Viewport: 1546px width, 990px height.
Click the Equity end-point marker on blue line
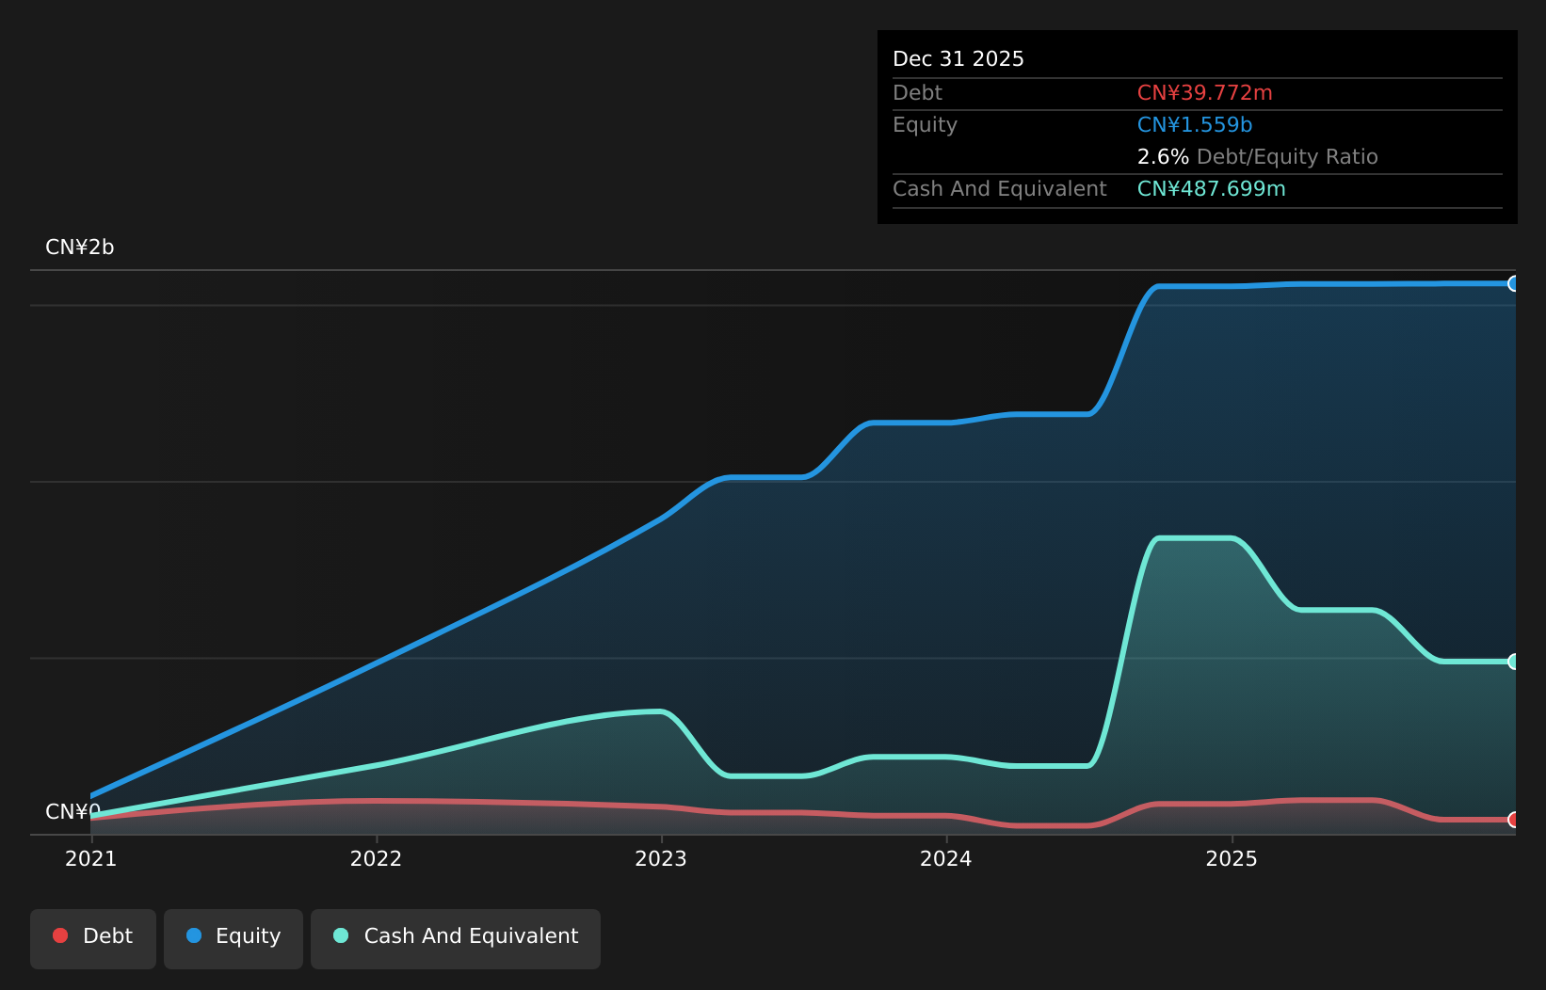1514,283
